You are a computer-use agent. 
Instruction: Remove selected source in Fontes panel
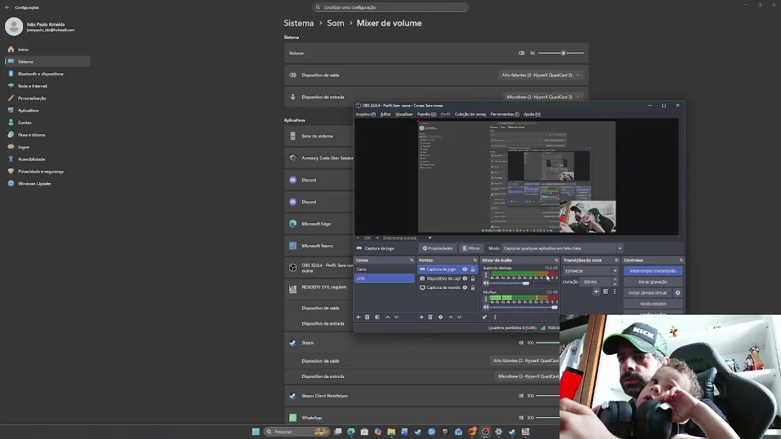[x=430, y=317]
